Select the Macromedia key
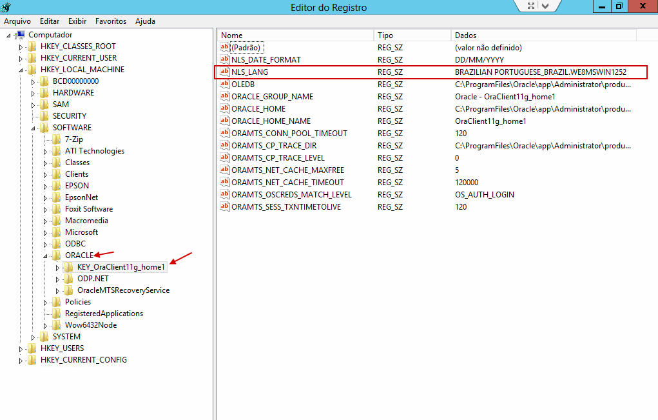The width and height of the screenshot is (658, 420). [86, 221]
